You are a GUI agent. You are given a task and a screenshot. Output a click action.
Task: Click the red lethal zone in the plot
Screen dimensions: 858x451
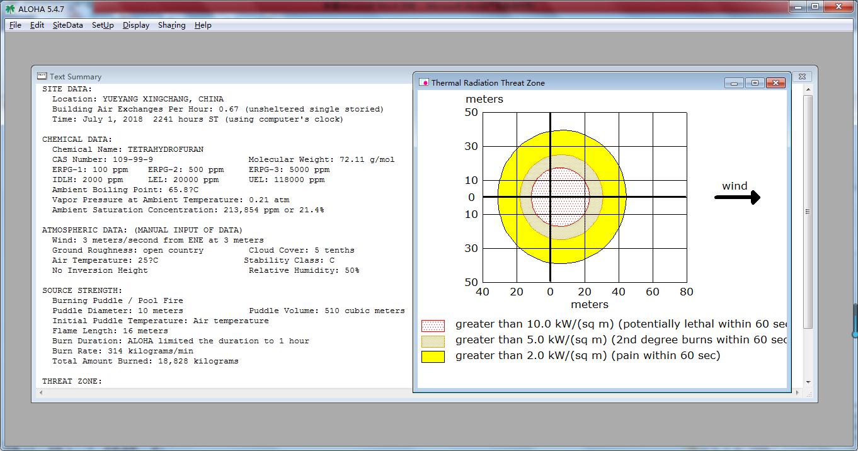click(561, 197)
